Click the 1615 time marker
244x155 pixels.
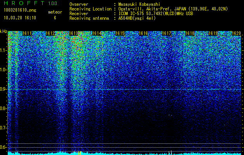120,33
